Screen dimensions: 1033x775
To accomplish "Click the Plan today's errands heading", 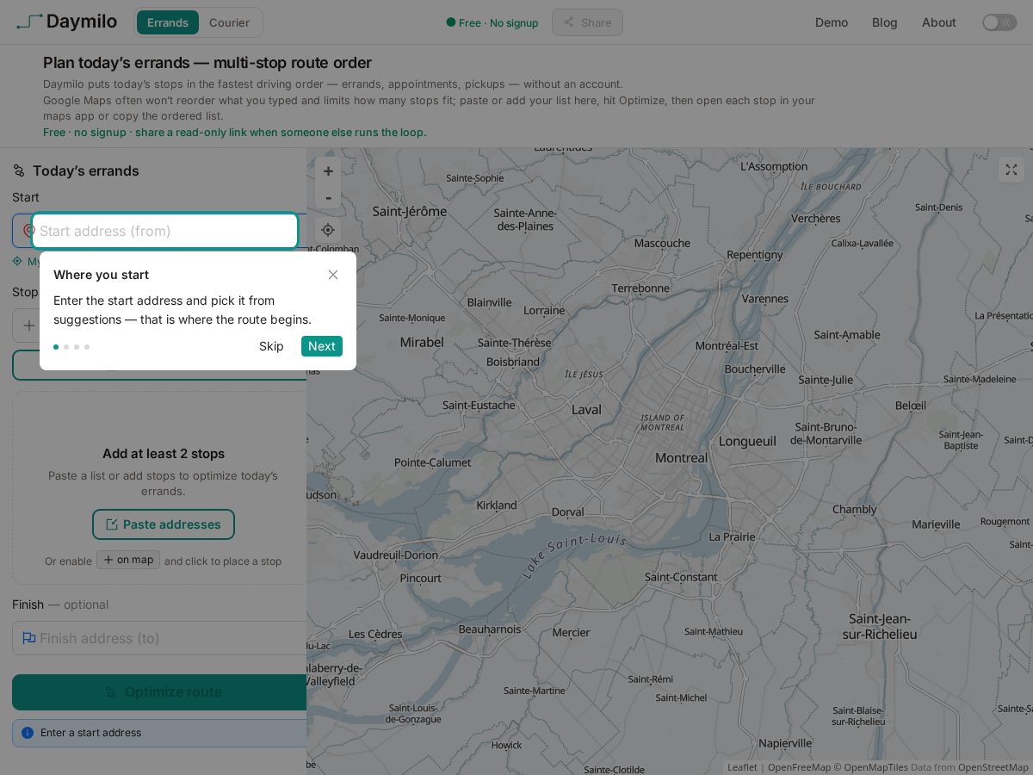I will tap(207, 63).
